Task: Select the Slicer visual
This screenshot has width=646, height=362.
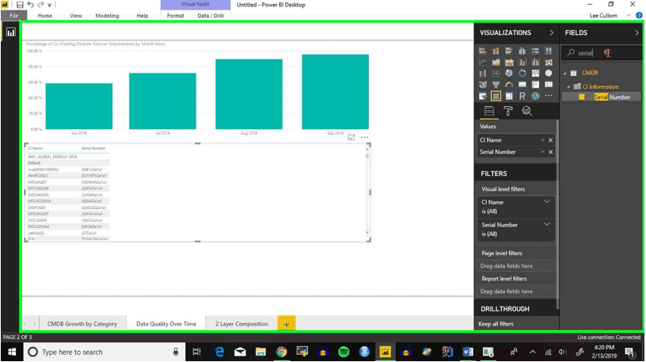Action: point(482,96)
